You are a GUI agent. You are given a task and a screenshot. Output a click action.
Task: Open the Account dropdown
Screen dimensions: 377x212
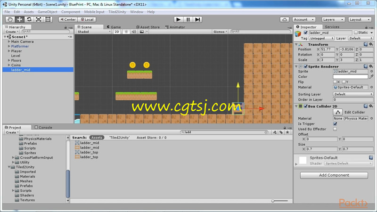(x=304, y=19)
